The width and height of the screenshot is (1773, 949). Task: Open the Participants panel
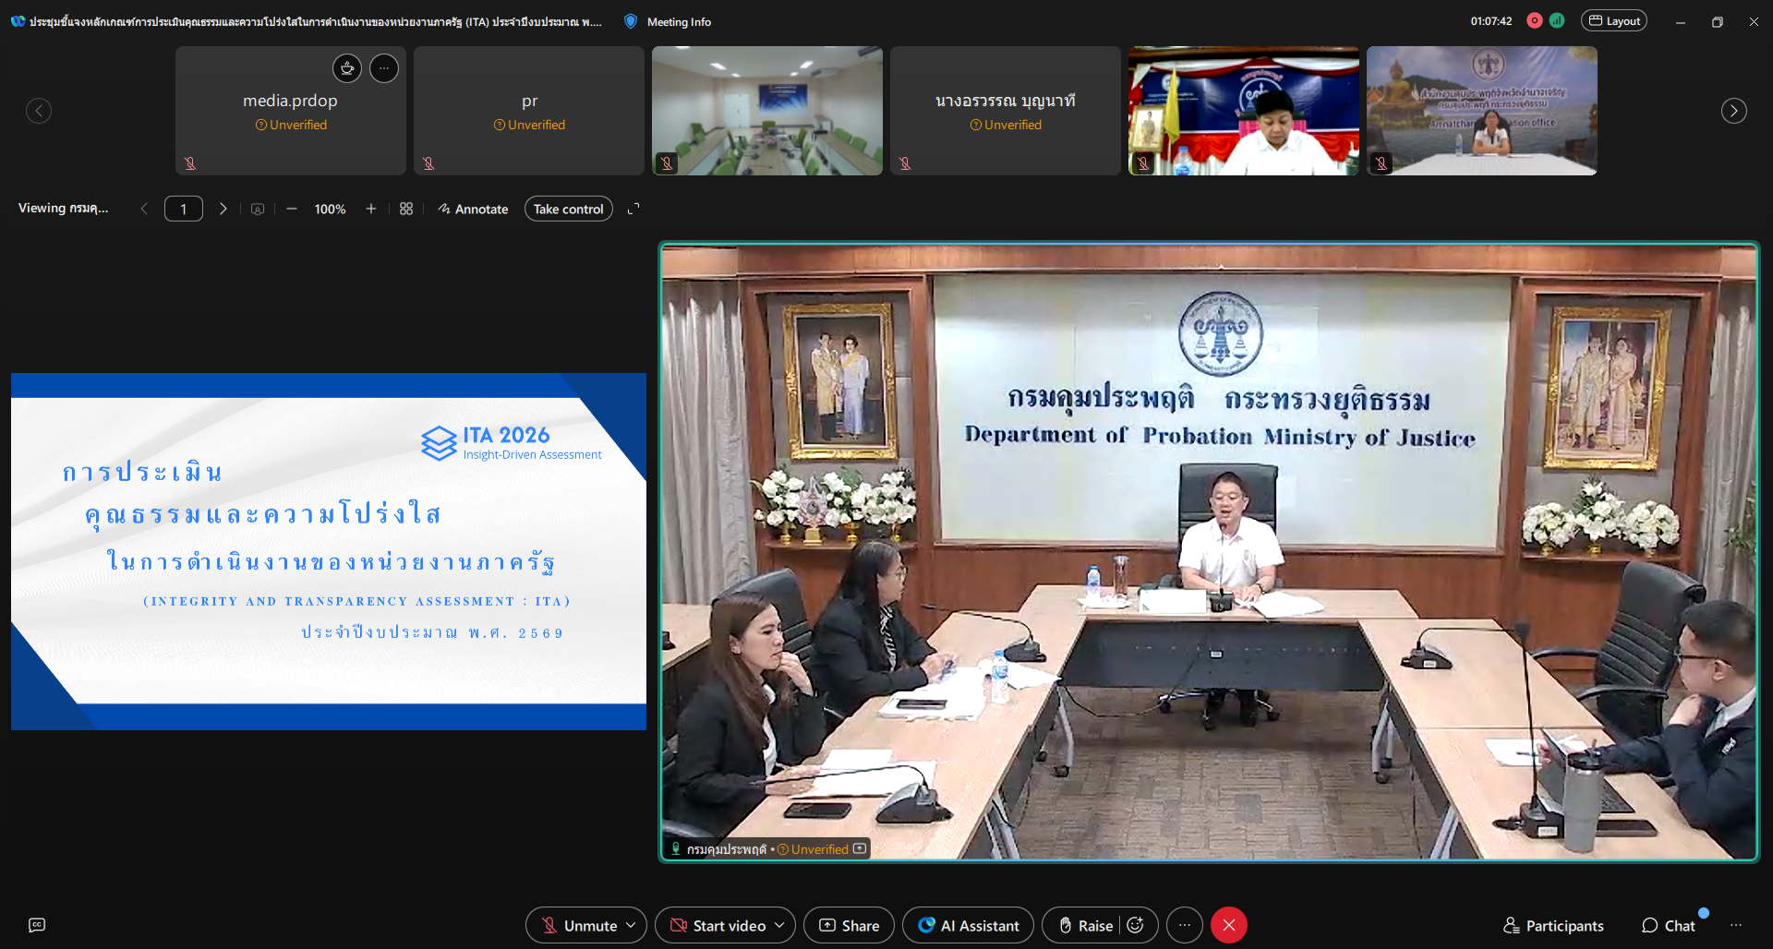click(x=1553, y=925)
